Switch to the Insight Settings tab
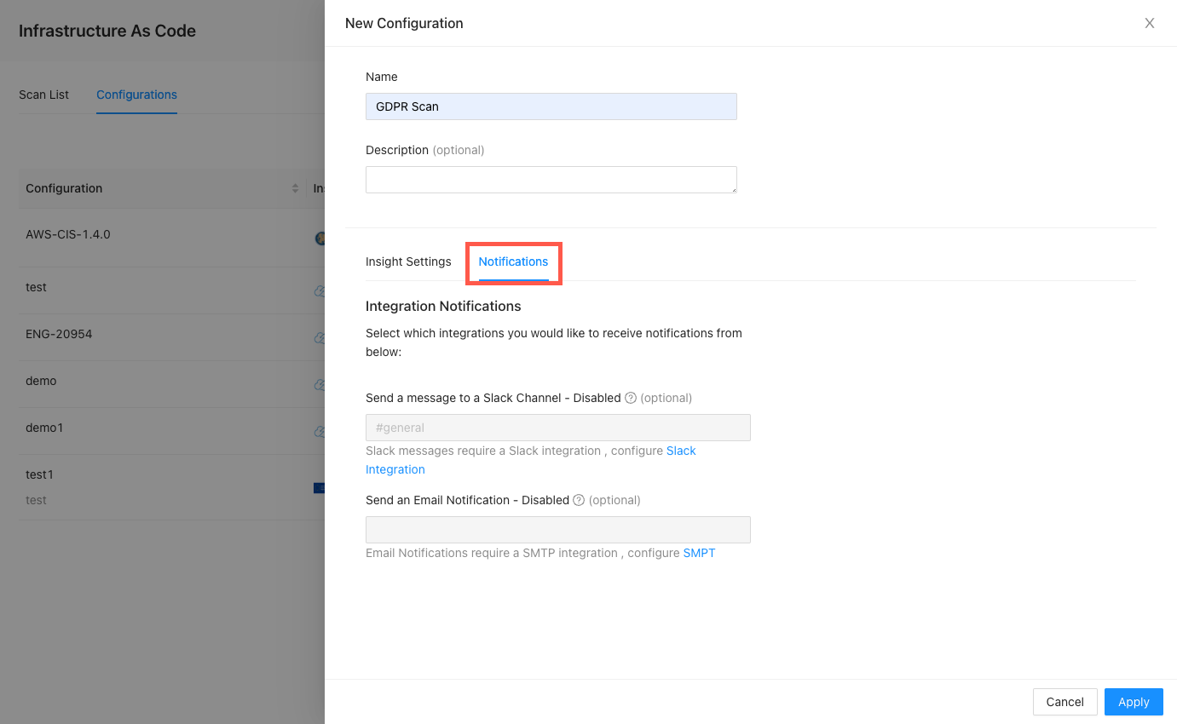Screen dimensions: 1177x724 click(x=408, y=261)
